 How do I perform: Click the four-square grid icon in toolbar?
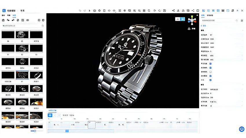(x=144, y=11)
